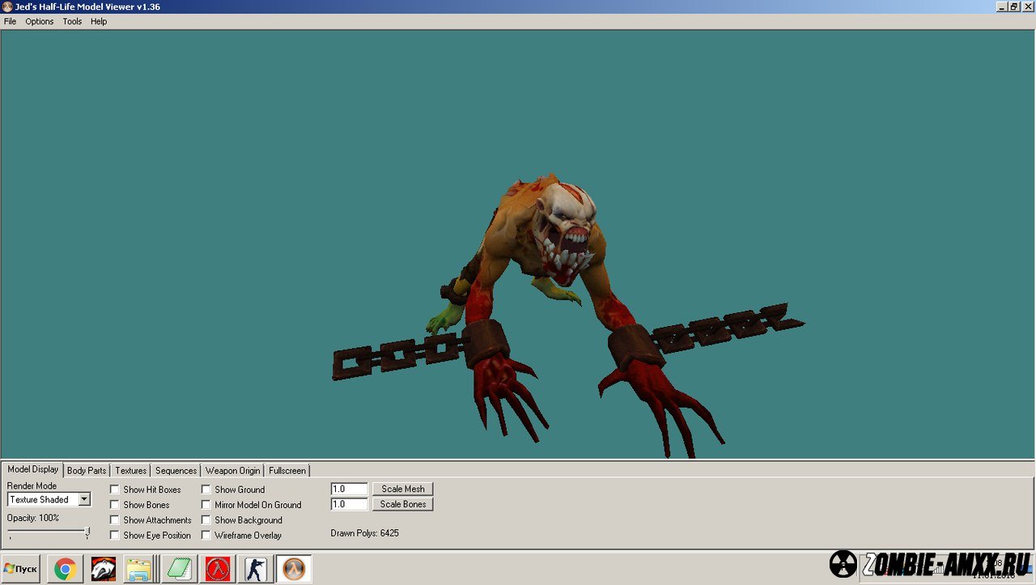Open the Chrome browser from taskbar
The width and height of the screenshot is (1036, 585).
(x=66, y=570)
